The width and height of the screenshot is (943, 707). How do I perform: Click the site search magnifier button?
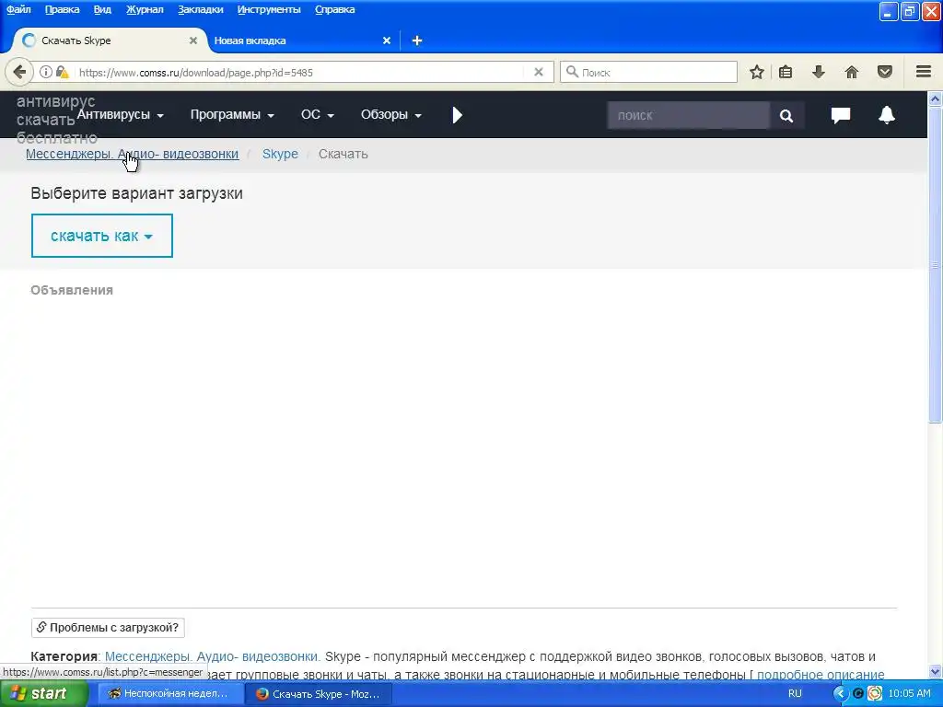point(786,115)
